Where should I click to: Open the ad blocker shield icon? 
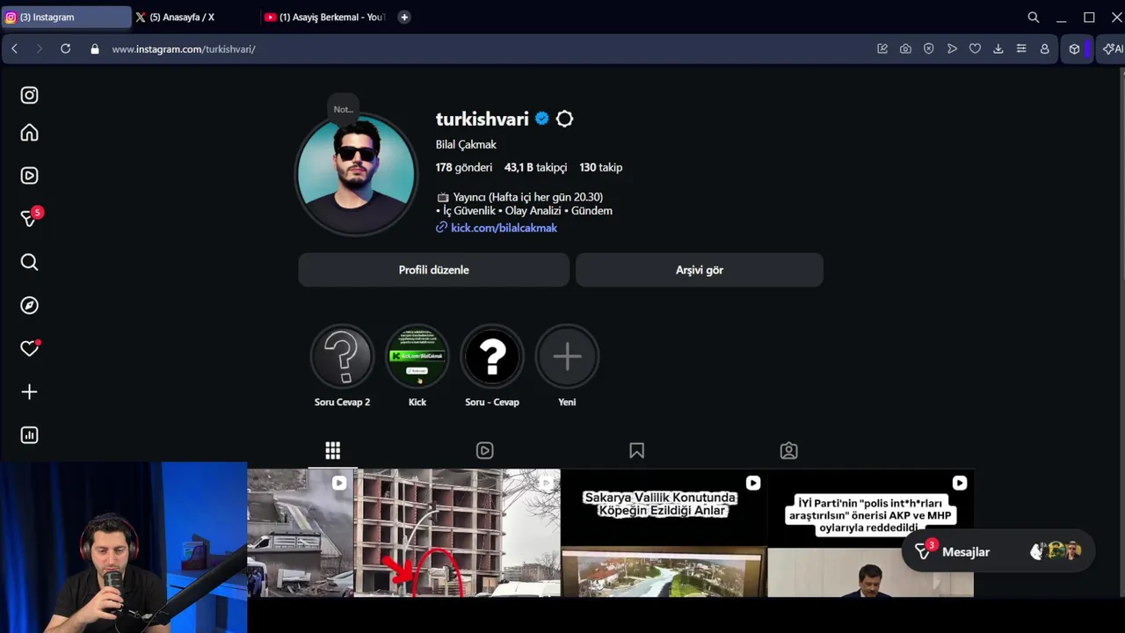(x=928, y=49)
